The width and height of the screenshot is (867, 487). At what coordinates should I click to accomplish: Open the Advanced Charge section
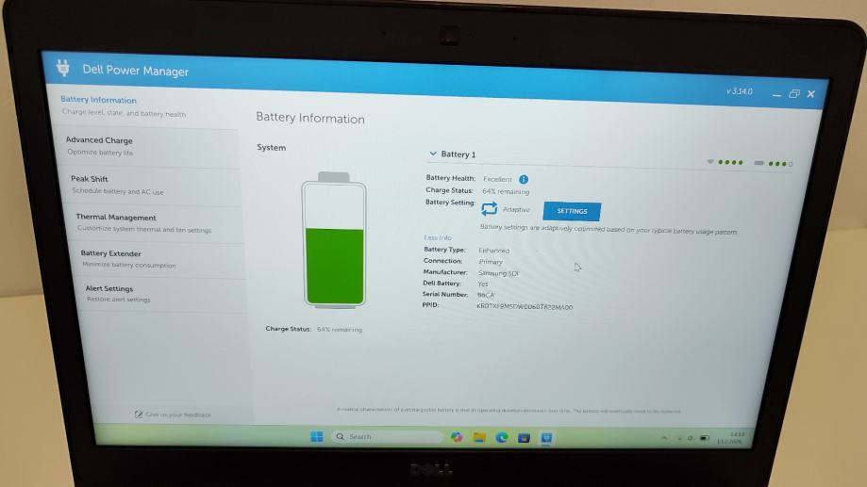click(x=149, y=146)
